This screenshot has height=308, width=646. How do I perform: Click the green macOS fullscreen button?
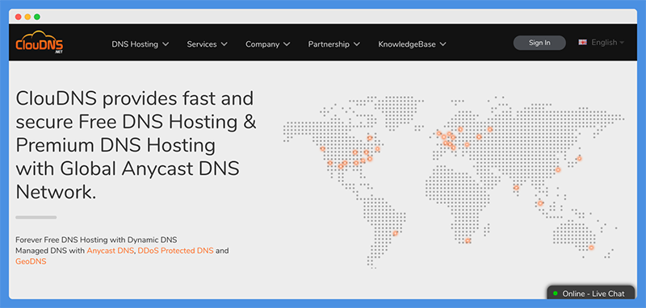[37, 17]
